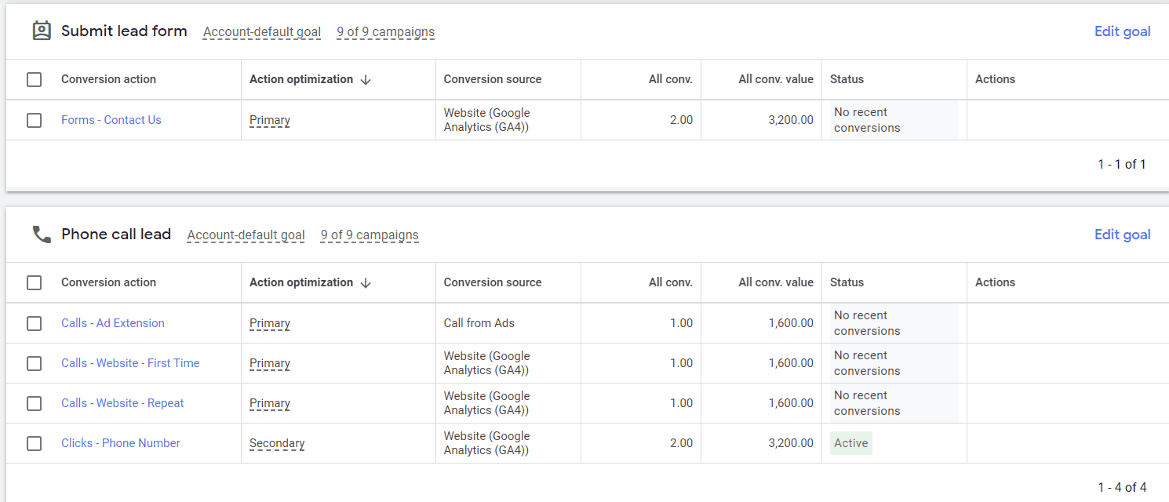This screenshot has height=502, width=1169.
Task: Open Primary optimization for Calls - Ad Extension
Action: click(x=270, y=323)
